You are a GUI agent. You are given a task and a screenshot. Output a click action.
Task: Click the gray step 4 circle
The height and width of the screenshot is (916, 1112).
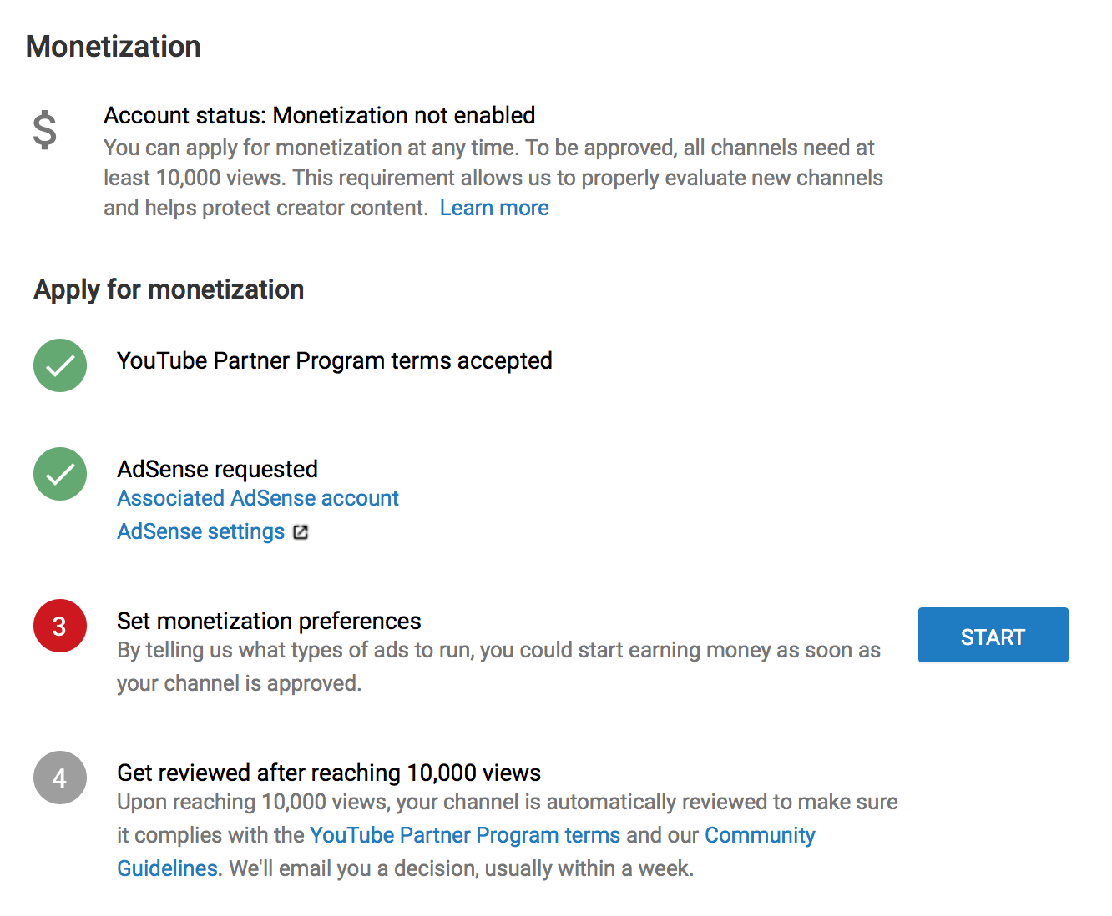pos(60,778)
